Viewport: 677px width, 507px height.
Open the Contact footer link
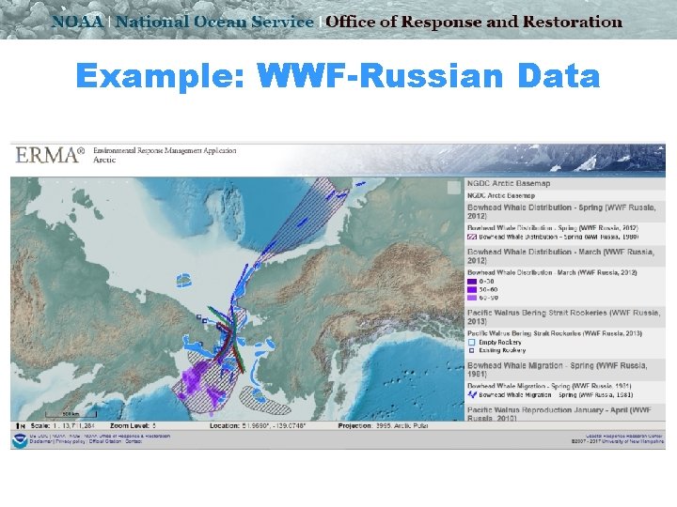click(x=134, y=441)
